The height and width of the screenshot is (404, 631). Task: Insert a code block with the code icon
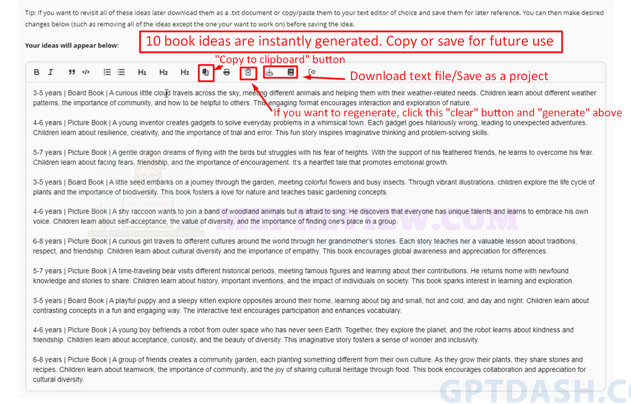pyautogui.click(x=85, y=72)
